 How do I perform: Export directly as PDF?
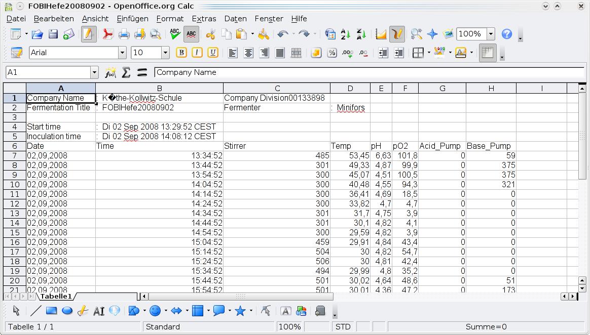pos(108,34)
